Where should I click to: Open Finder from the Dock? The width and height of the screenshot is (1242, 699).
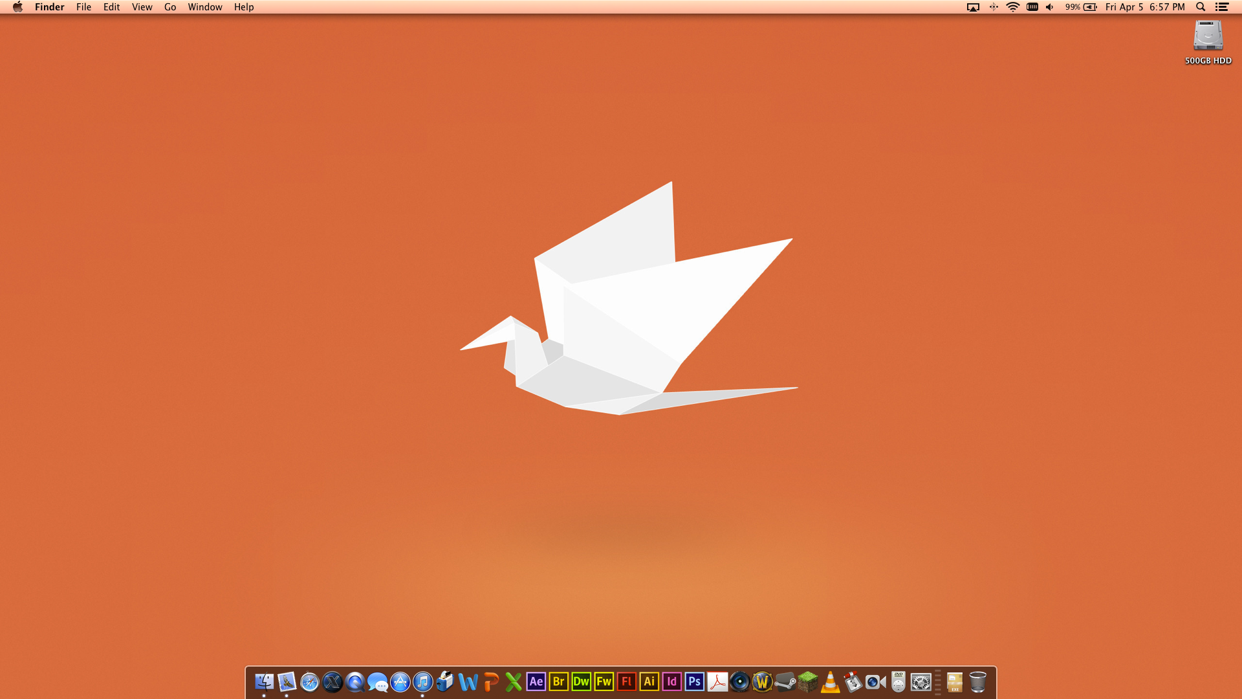[x=264, y=682]
